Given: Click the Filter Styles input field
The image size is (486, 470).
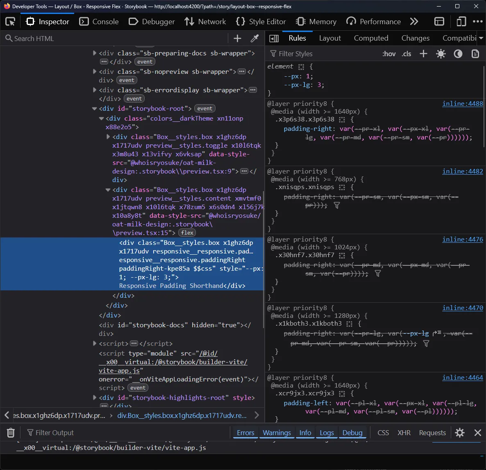Looking at the screenshot, I should tap(311, 53).
